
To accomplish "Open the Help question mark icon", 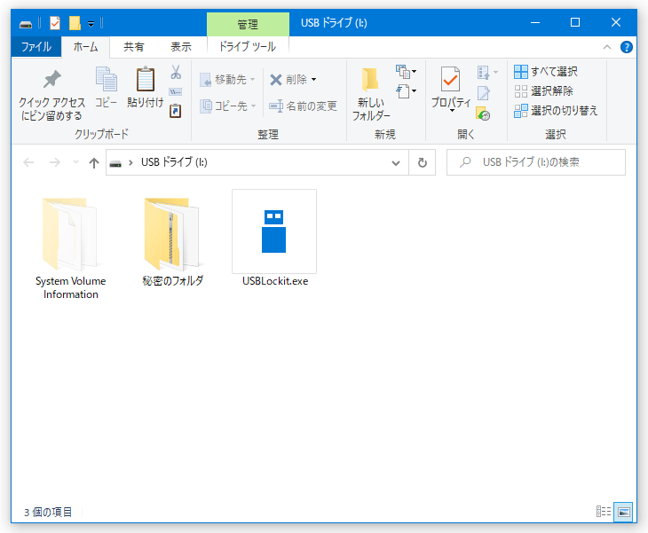I will 627,47.
